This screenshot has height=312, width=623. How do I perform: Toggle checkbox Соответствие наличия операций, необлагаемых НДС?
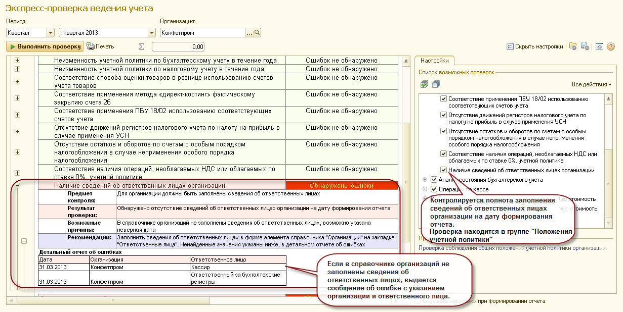[x=444, y=153]
